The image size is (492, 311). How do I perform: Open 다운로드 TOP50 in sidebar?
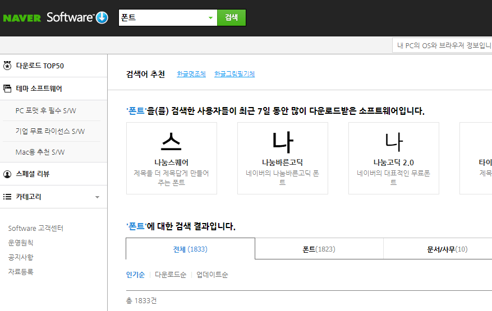[x=40, y=66]
